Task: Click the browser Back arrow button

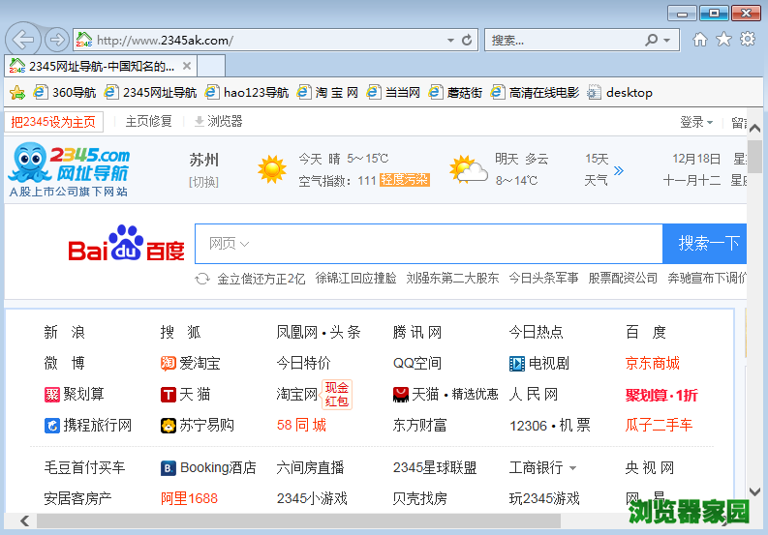Action: [23, 40]
